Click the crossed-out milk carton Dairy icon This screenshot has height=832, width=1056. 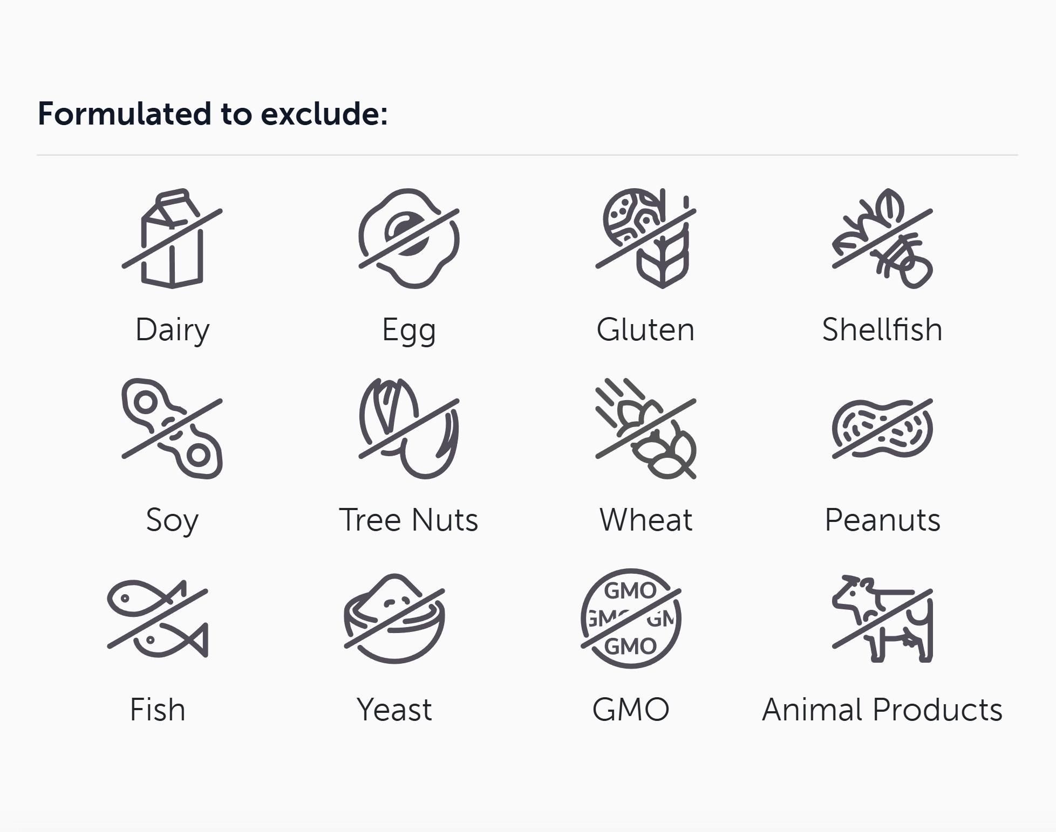point(172,238)
